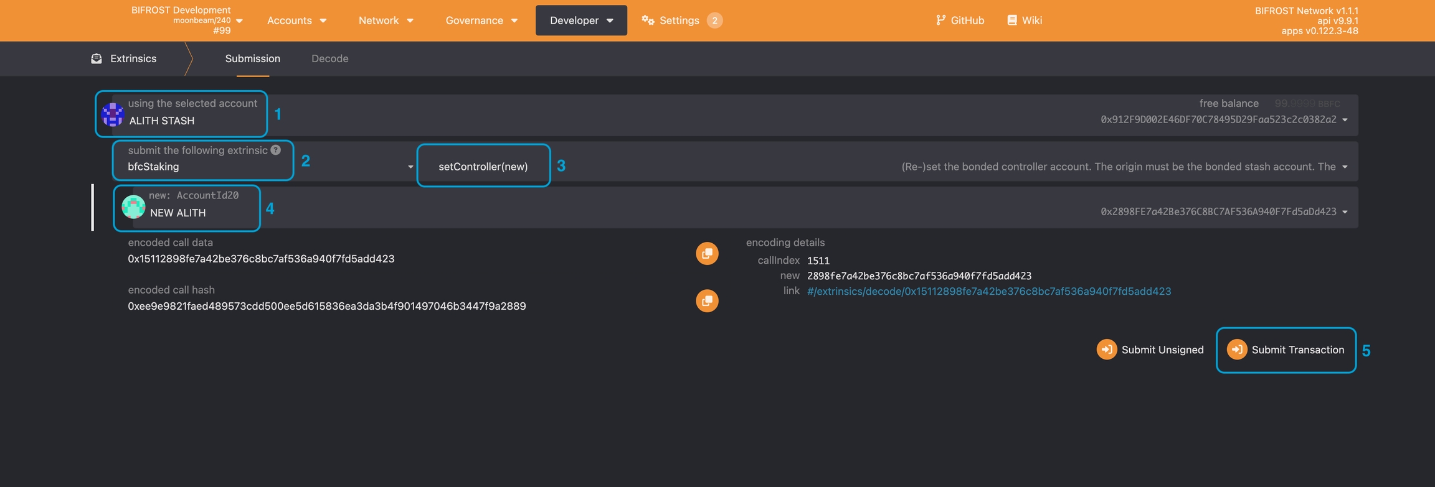Open the GitHub link in header
Image resolution: width=1435 pixels, height=487 pixels.
(960, 21)
